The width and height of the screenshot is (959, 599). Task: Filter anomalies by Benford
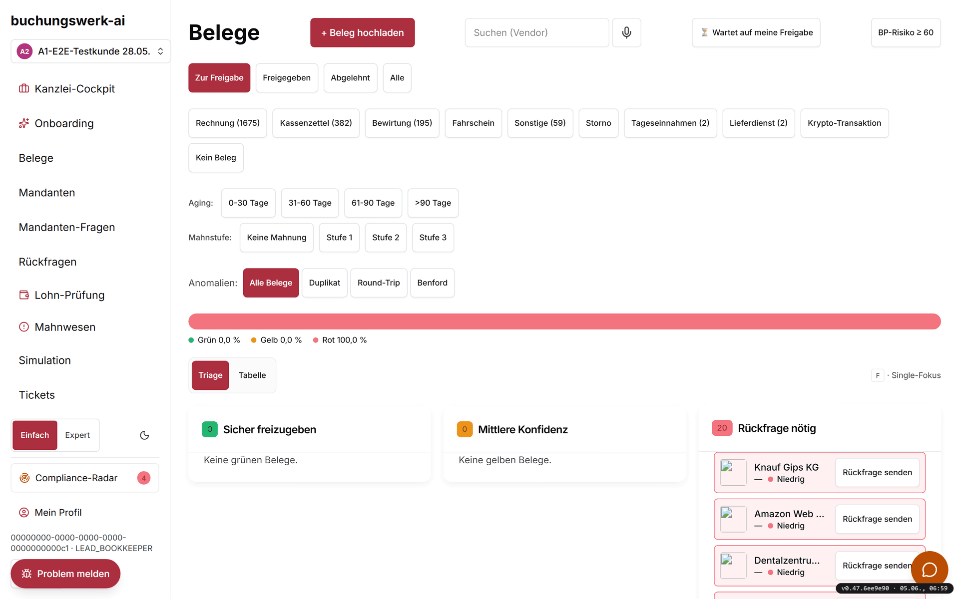click(x=433, y=283)
